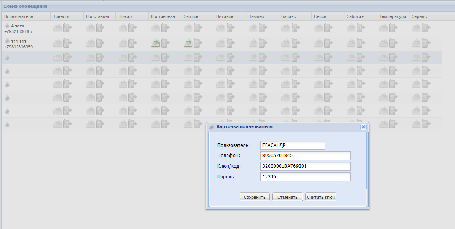Toggle phone call for Температура in Алегк row
Screen dimensions: 455x229
tap(394, 28)
